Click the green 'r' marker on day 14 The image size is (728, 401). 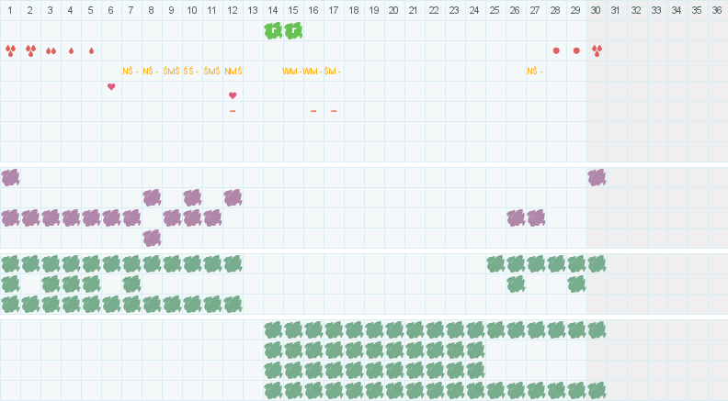[x=273, y=30]
